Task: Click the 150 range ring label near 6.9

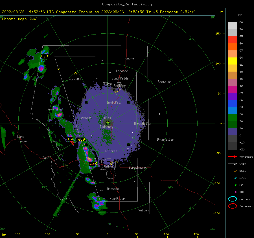Action: click(44, 59)
